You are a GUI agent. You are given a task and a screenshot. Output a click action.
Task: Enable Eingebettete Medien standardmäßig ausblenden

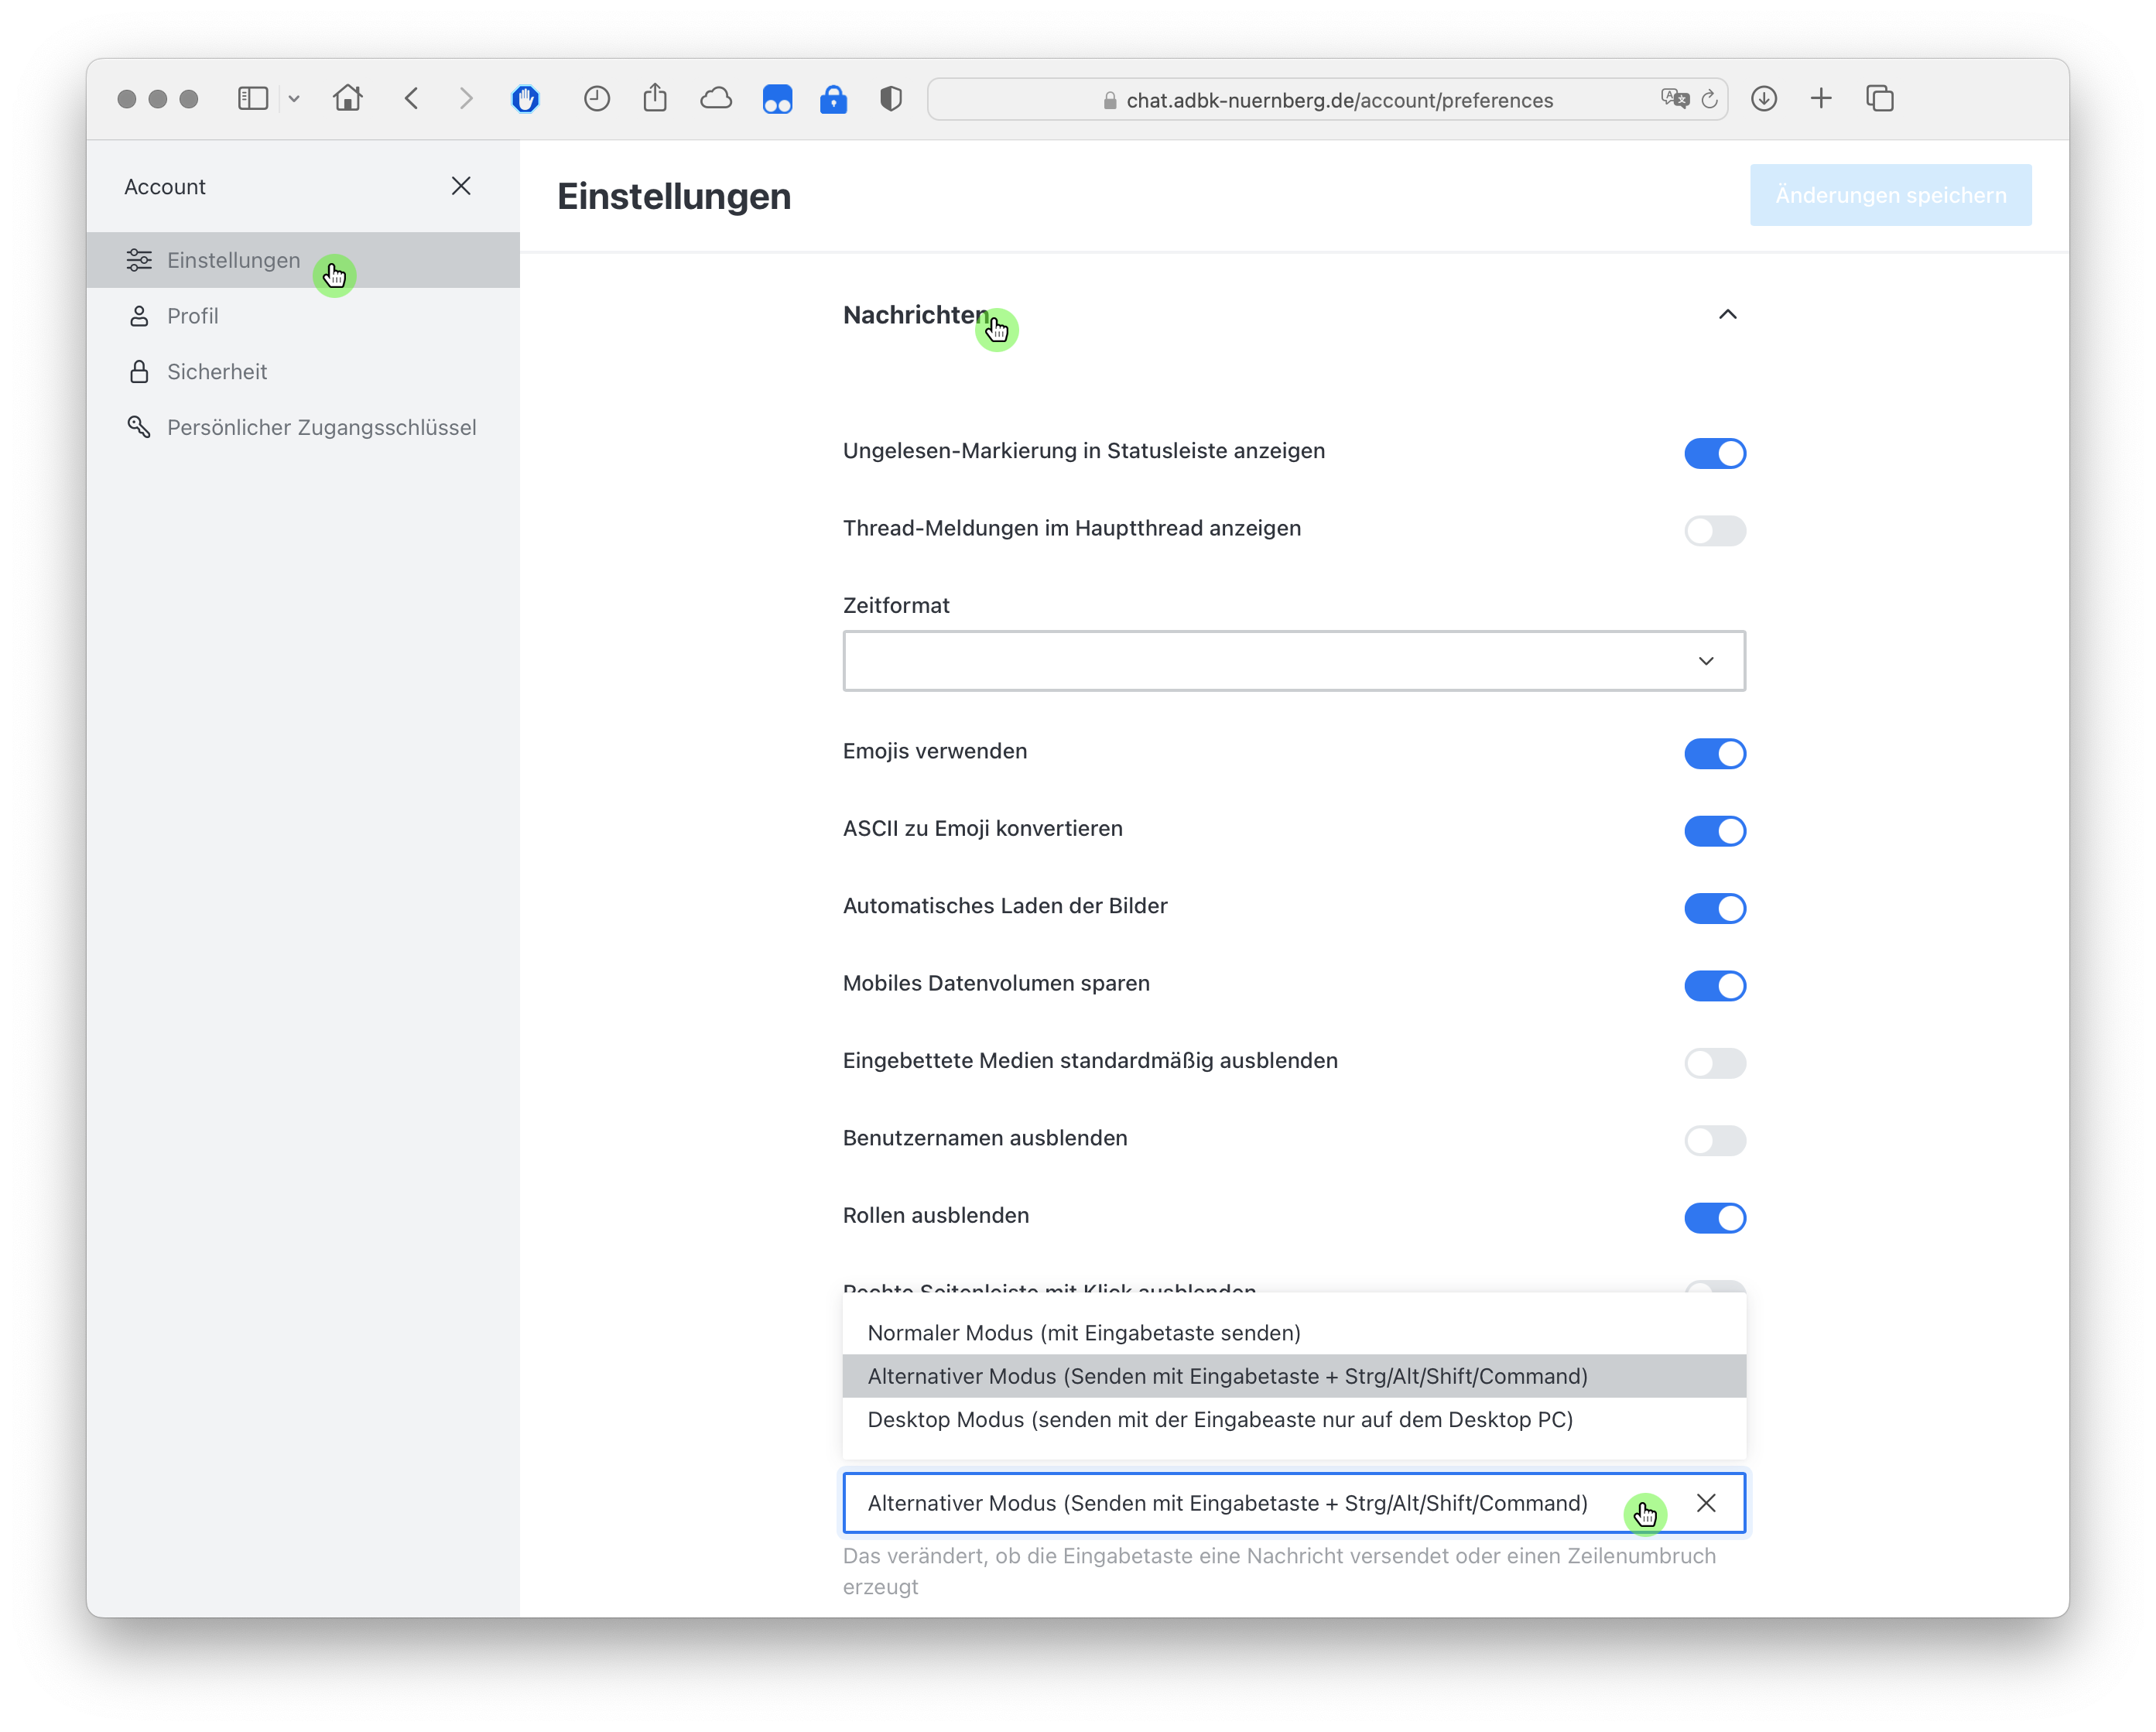pos(1715,1063)
